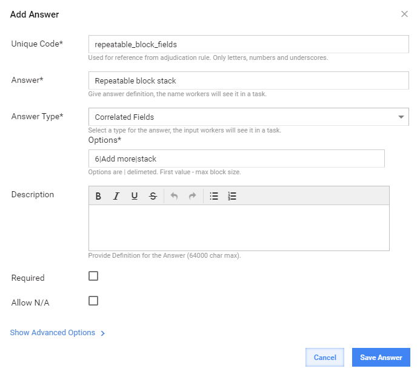Expand Show Advanced Options

[x=58, y=332]
